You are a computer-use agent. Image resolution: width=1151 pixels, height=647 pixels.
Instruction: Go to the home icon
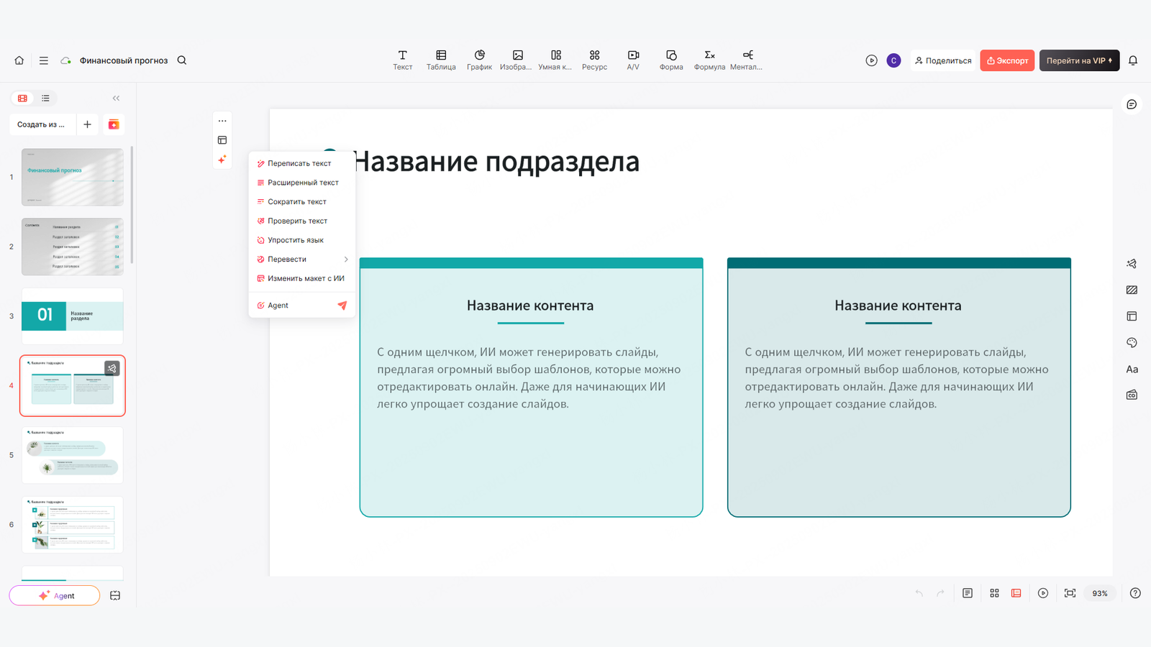click(19, 60)
